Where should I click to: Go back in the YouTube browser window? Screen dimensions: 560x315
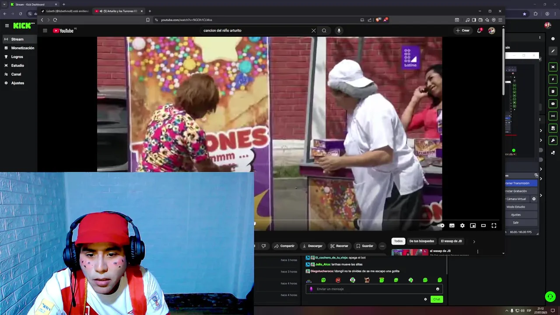pyautogui.click(x=42, y=20)
